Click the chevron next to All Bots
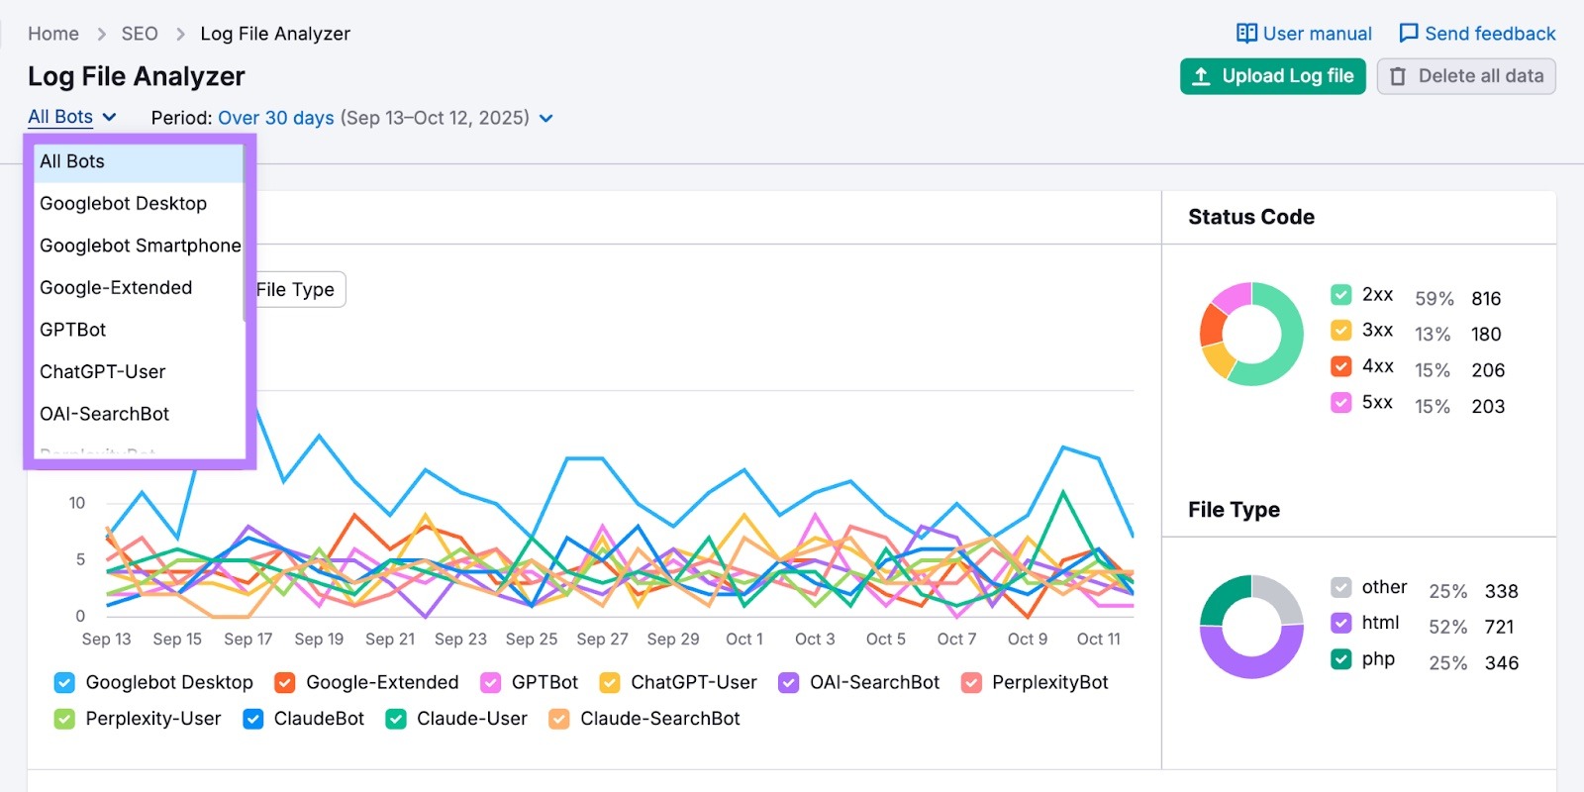The height and width of the screenshot is (792, 1584). point(109,117)
